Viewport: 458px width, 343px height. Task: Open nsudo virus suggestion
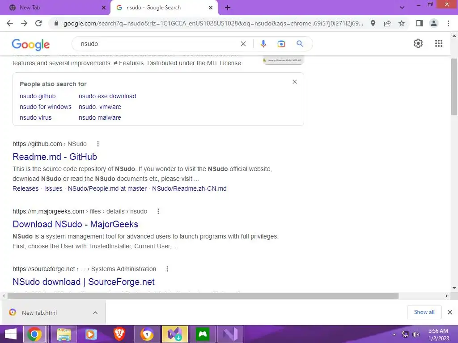(x=35, y=117)
